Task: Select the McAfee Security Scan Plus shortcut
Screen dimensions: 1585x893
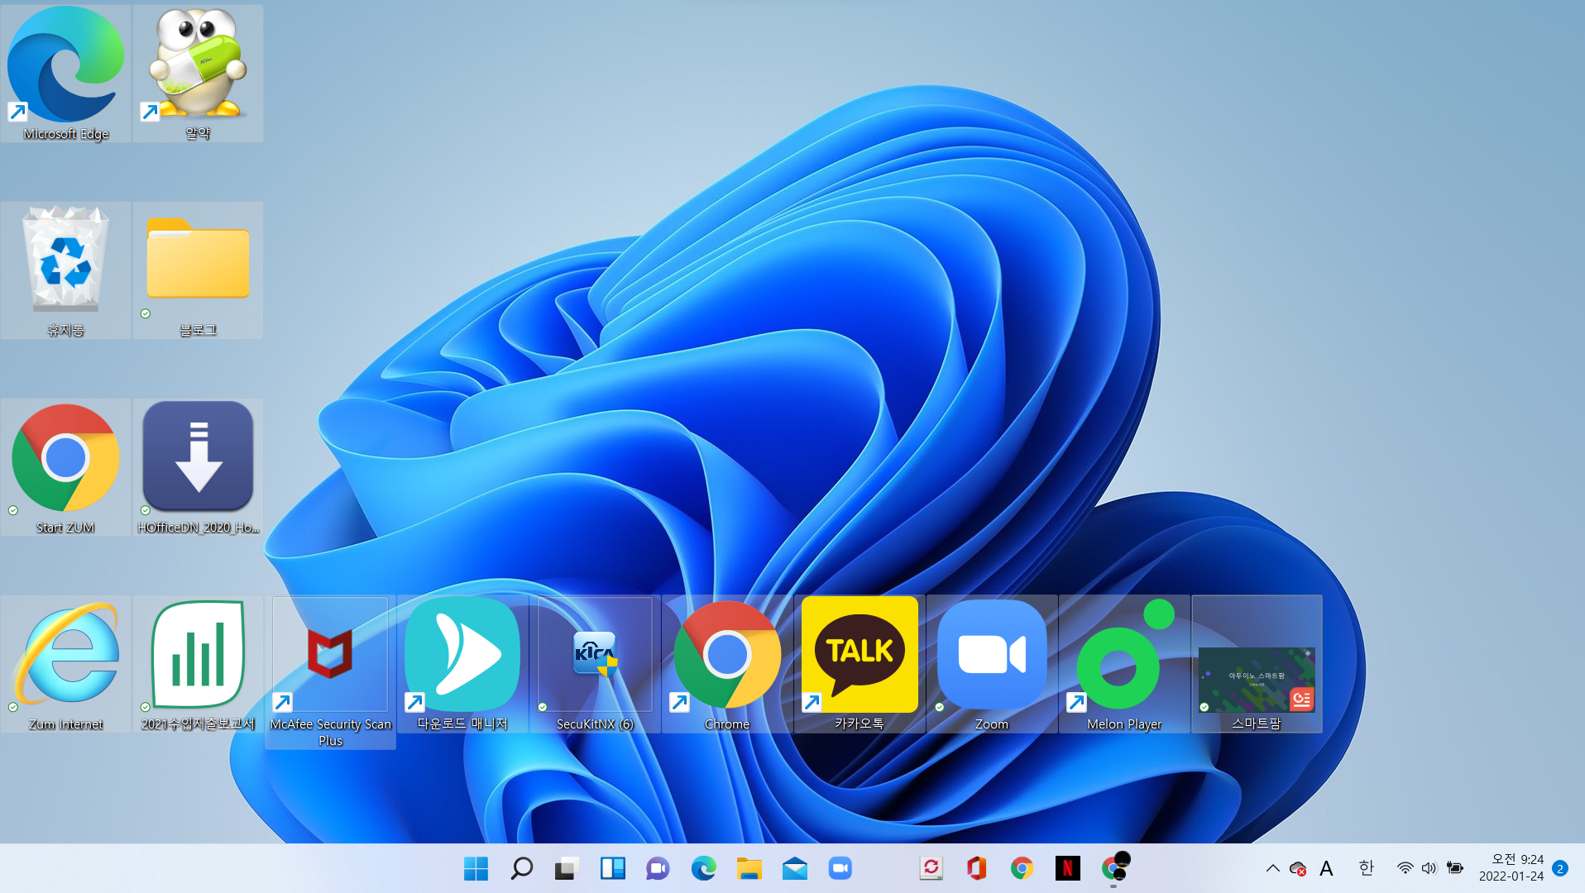Action: pyautogui.click(x=330, y=672)
